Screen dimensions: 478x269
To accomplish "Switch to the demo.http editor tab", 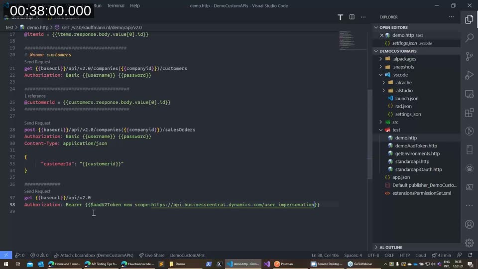I will tap(22, 17).
